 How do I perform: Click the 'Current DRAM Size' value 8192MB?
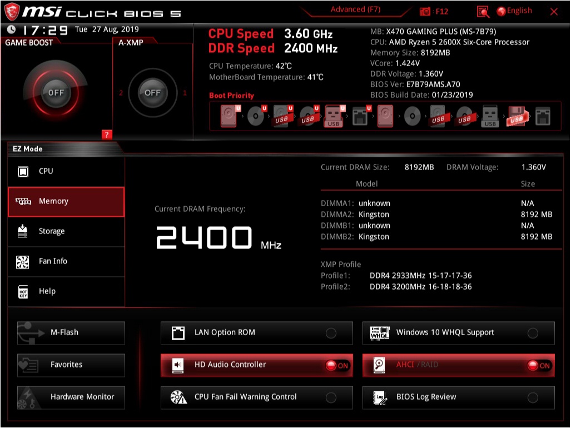(419, 167)
